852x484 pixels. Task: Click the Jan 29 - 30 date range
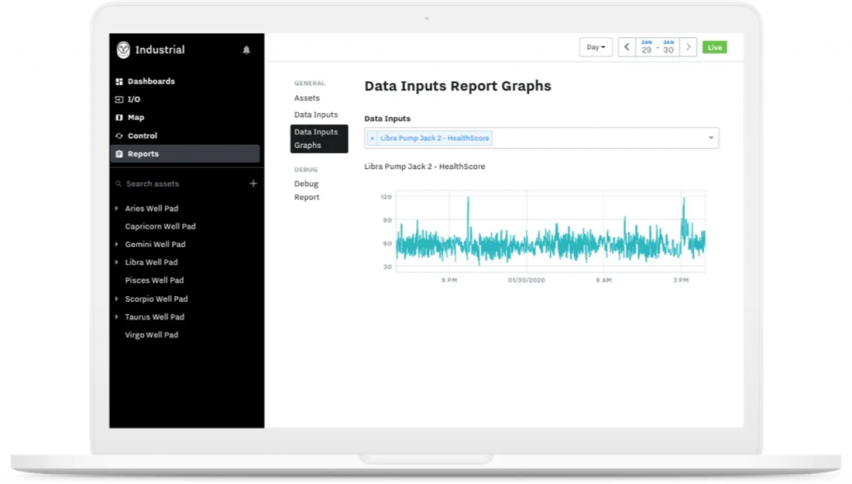[657, 47]
